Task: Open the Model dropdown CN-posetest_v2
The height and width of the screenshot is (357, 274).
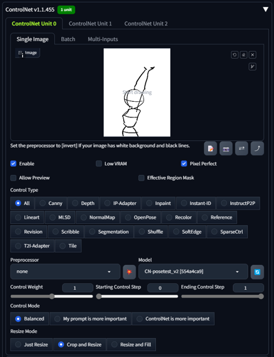Action: pyautogui.click(x=193, y=272)
